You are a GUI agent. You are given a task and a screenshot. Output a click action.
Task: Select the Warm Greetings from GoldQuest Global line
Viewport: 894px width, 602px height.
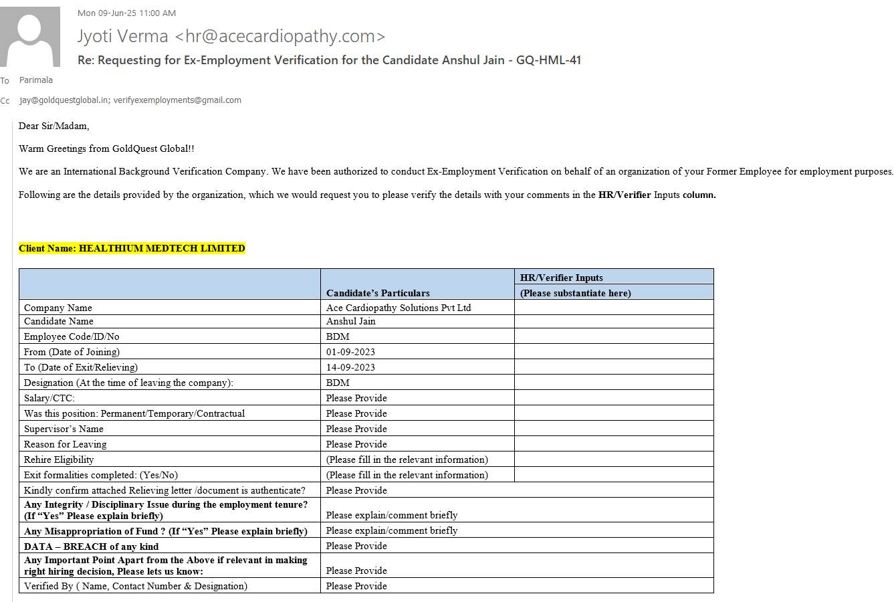[107, 148]
